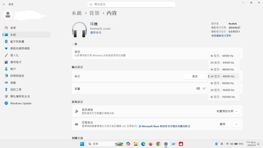Choose 16 位元, 48000 Hz format
The image size is (263, 148).
(224, 69)
